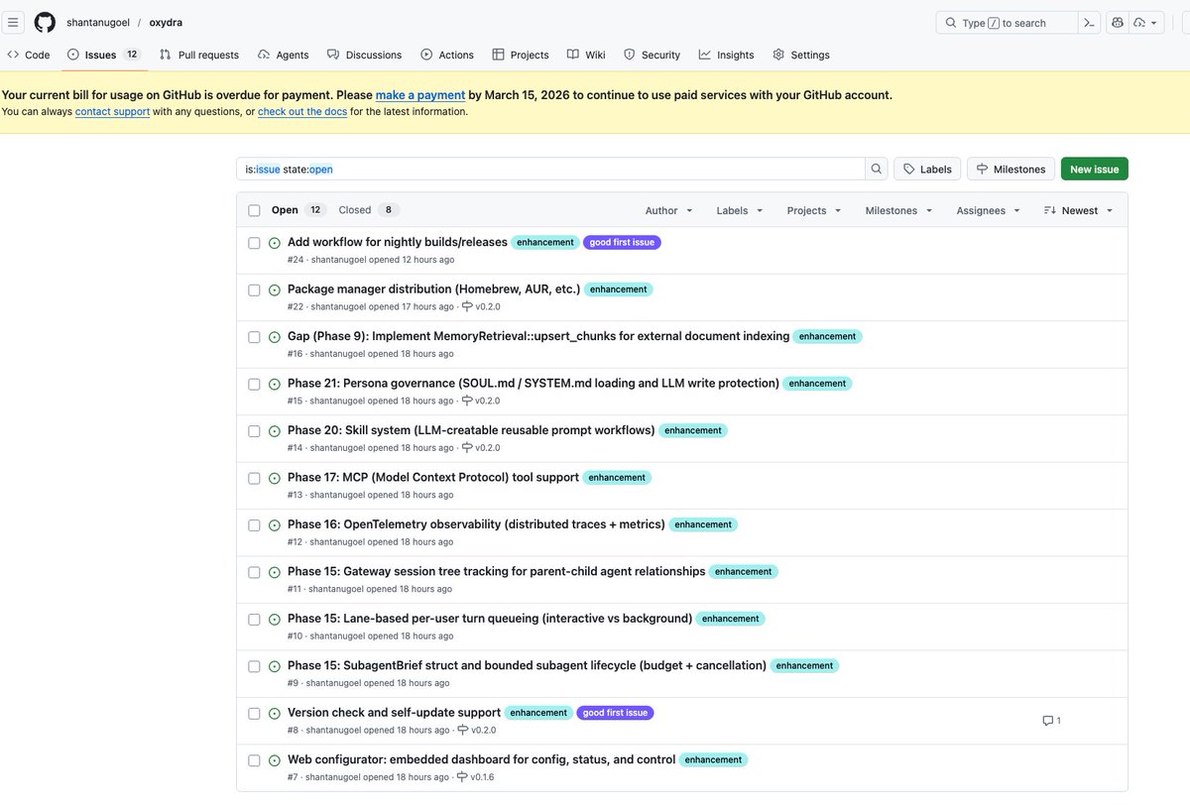
Task: Open the Insights tab
Action: (727, 55)
